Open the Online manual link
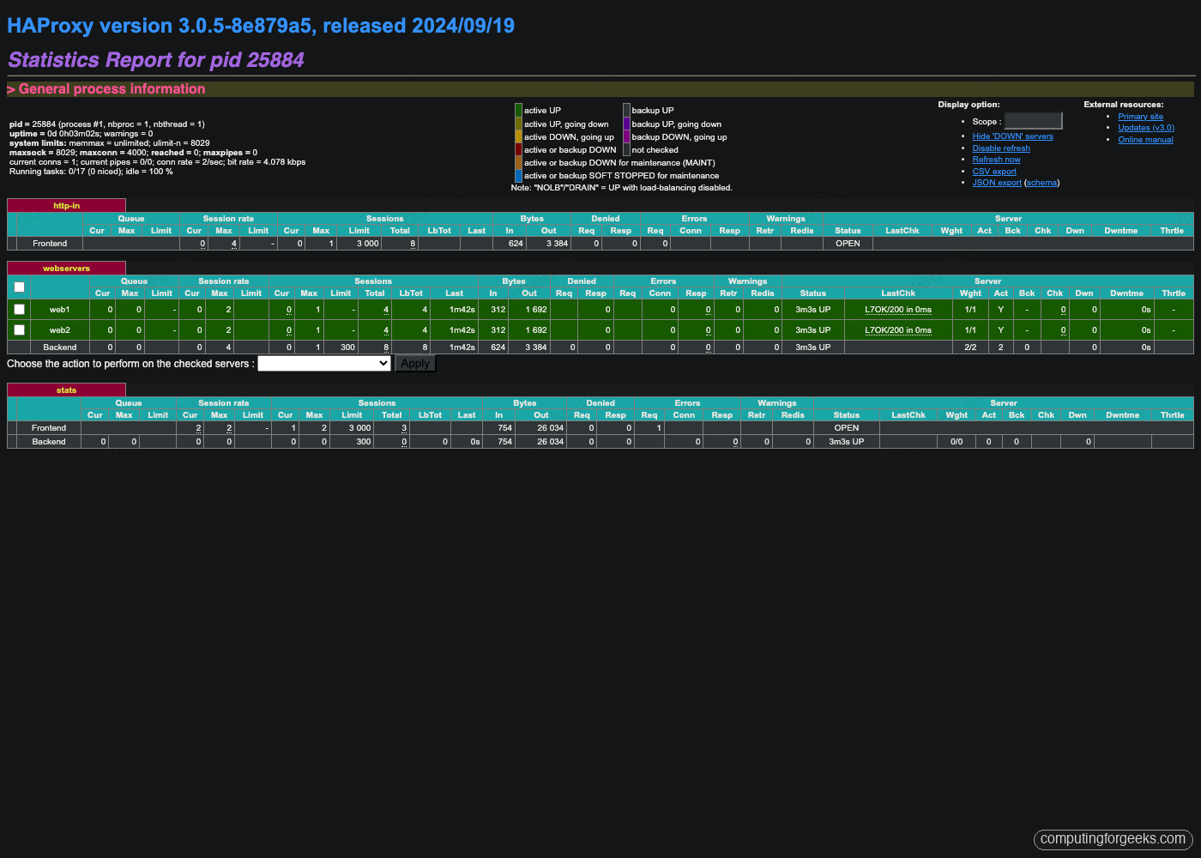This screenshot has height=858, width=1201. [1145, 139]
